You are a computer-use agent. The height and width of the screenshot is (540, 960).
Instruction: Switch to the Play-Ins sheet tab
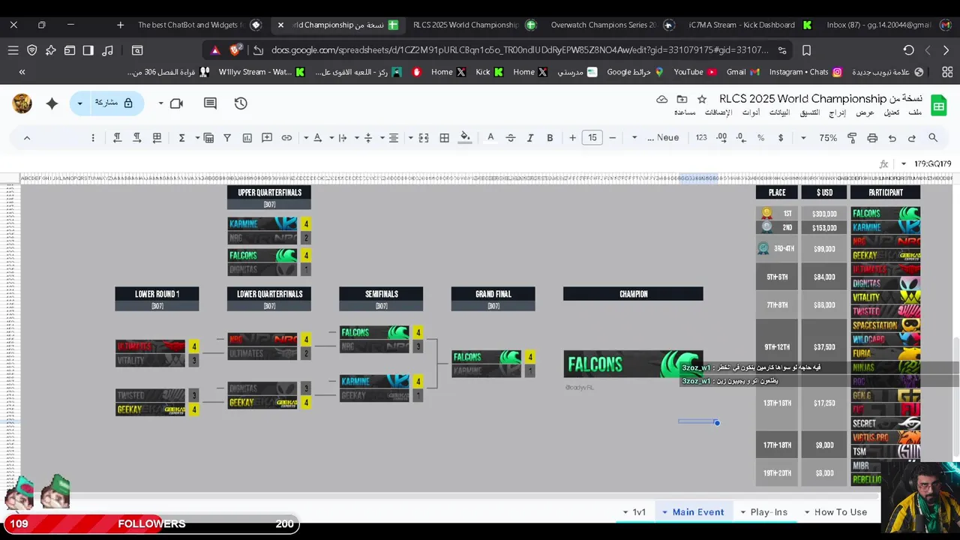(769, 512)
